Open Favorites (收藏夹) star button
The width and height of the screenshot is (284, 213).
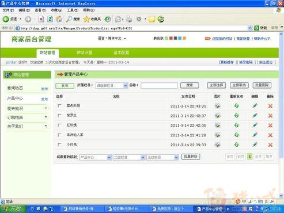(x=92, y=19)
